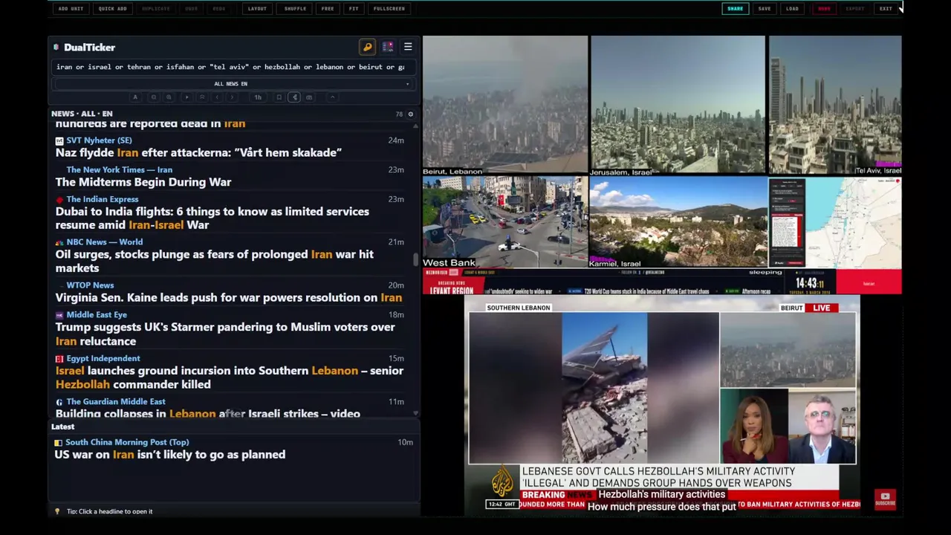Click the Jerusalem, Israel webcam feed
The height and width of the screenshot is (535, 951).
pyautogui.click(x=678, y=105)
